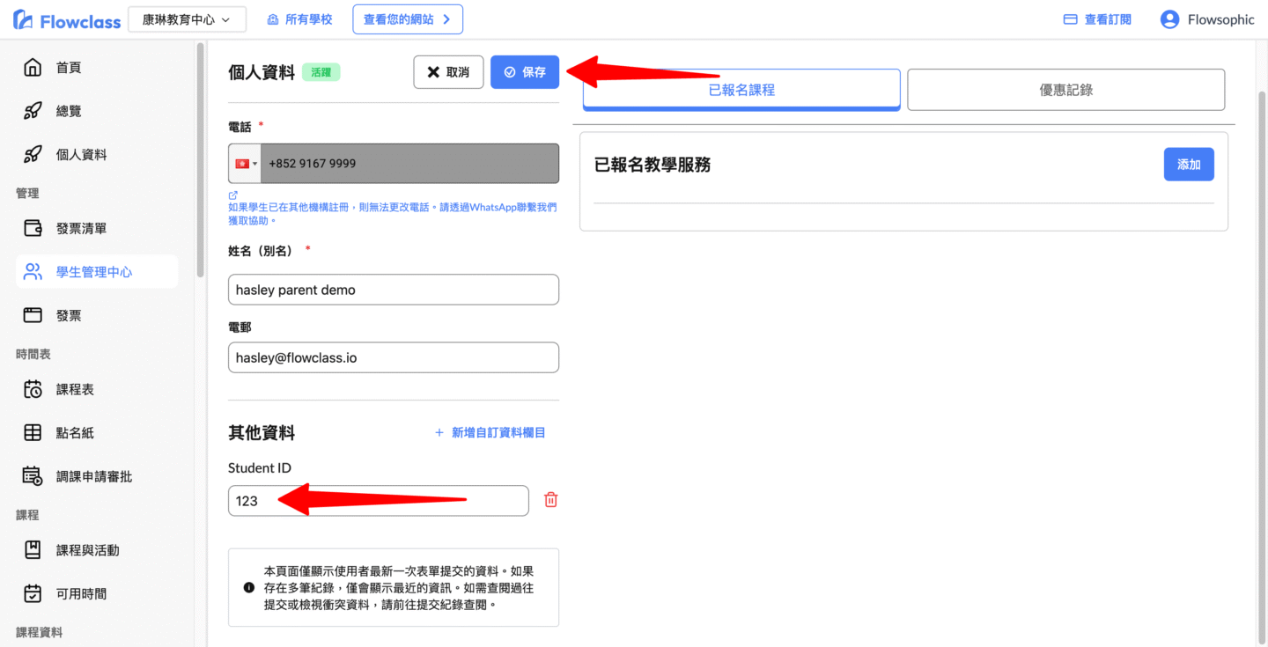Click the home icon in sidebar

click(x=33, y=68)
